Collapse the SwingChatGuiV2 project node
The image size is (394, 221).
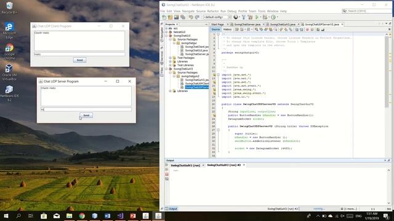tap(166, 69)
